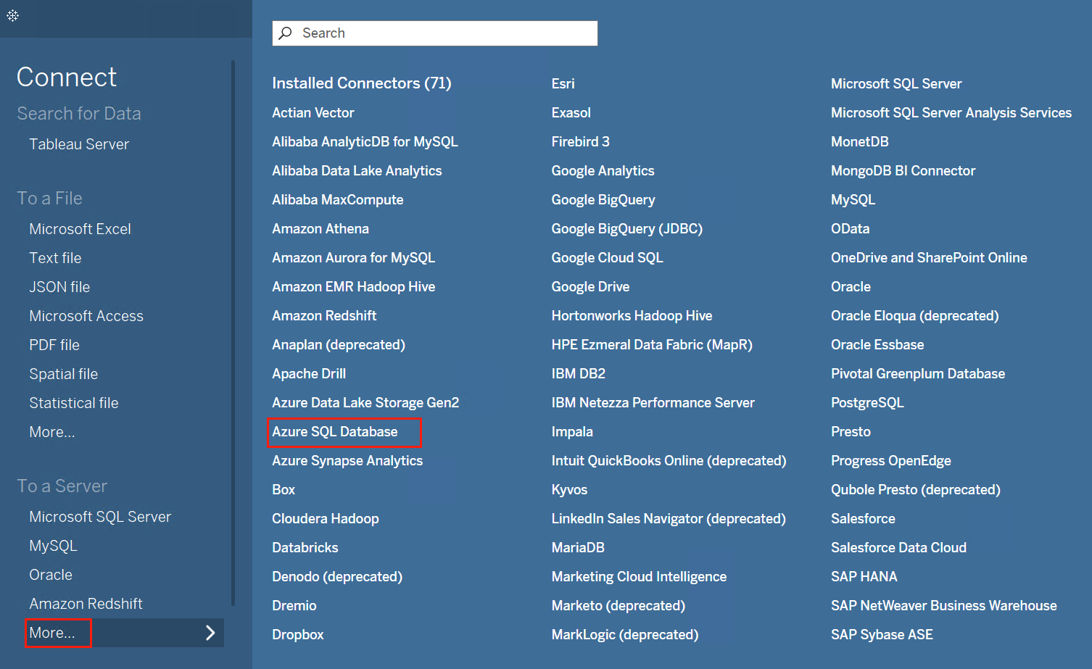Open the Salesforce connector
The image size is (1092, 669).
click(863, 518)
